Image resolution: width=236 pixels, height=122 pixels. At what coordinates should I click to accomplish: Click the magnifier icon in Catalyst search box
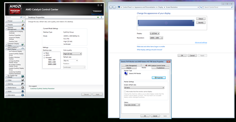coord(21,17)
